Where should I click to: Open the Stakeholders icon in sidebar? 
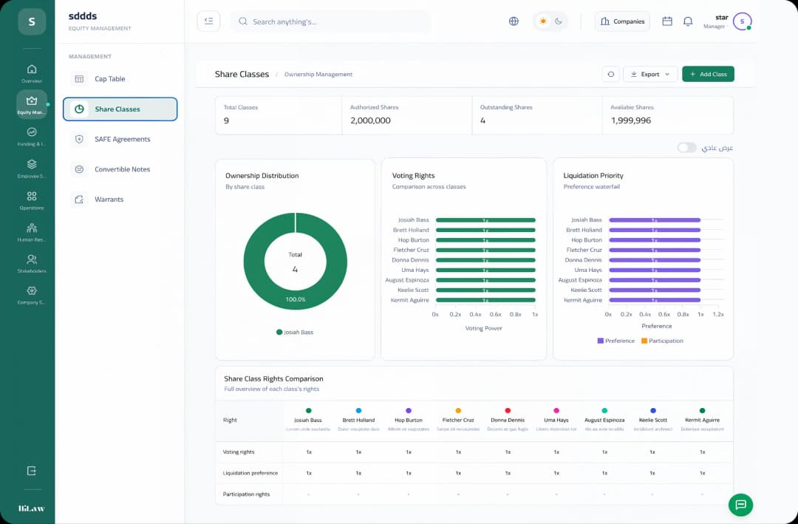(32, 259)
